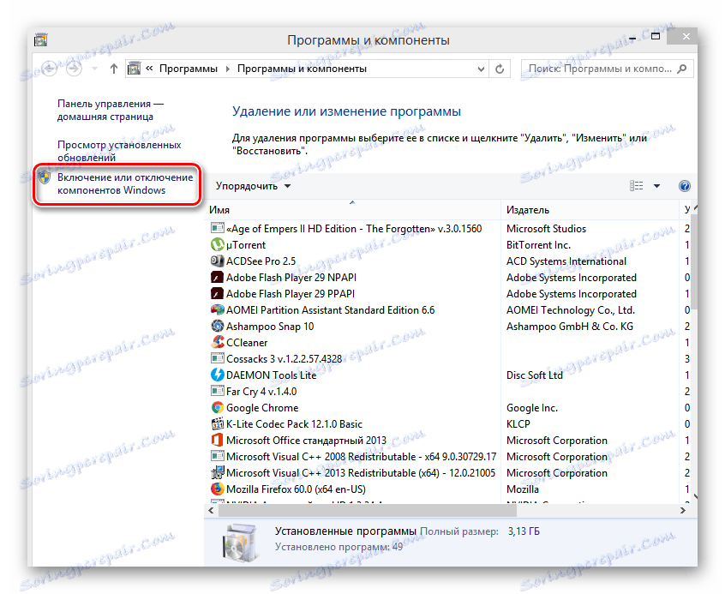This screenshot has height=594, width=725.
Task: Click the horizontal scrollbar thumb
Action: (x=367, y=510)
